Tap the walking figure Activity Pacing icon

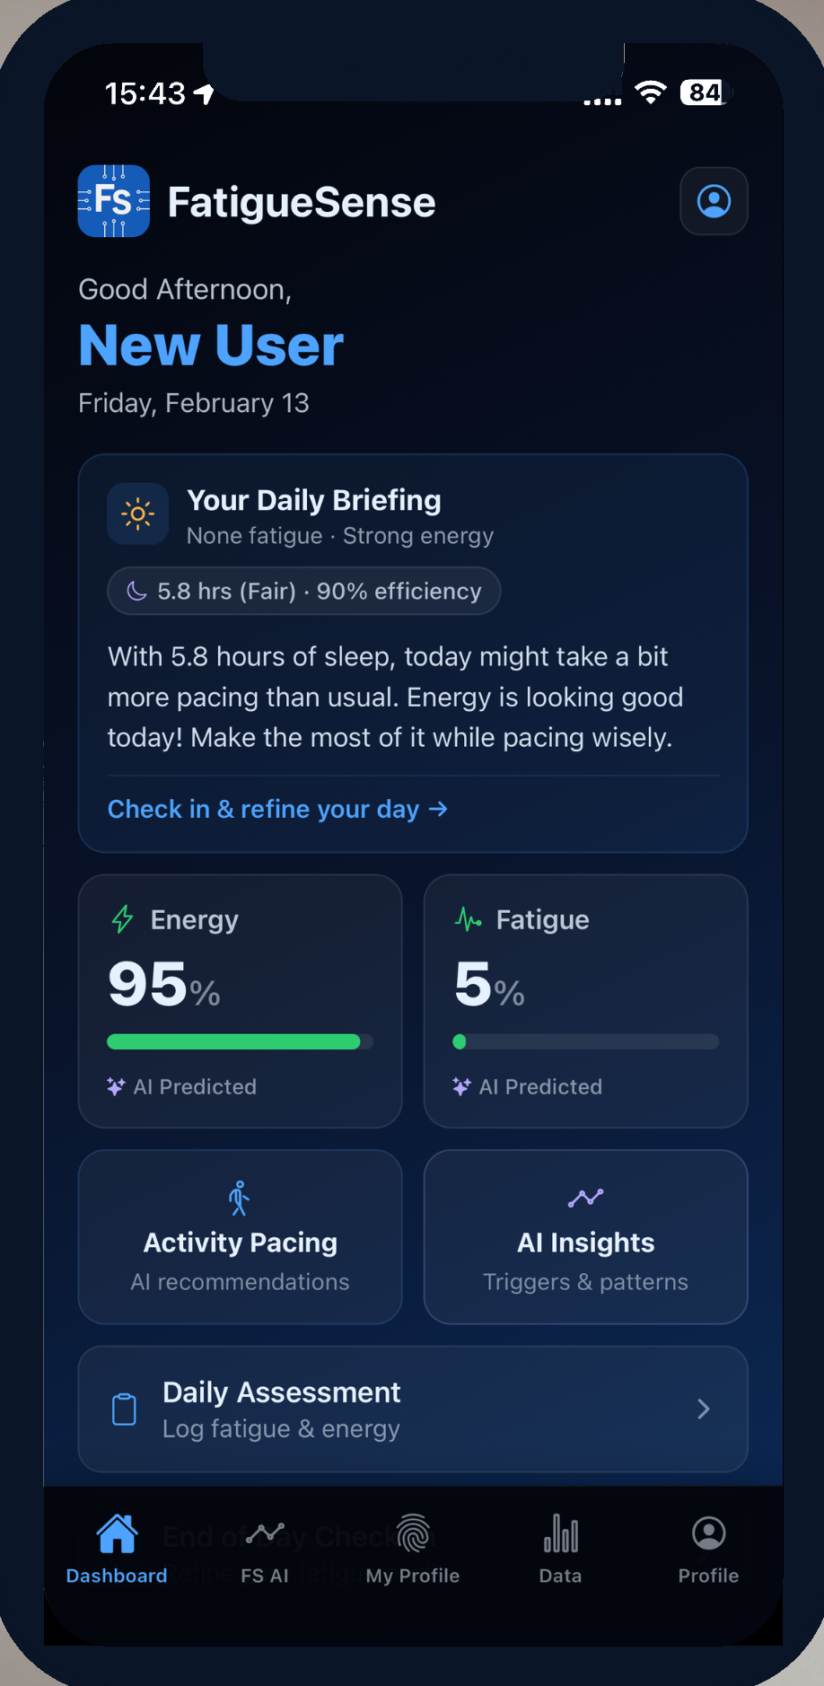(x=239, y=1198)
